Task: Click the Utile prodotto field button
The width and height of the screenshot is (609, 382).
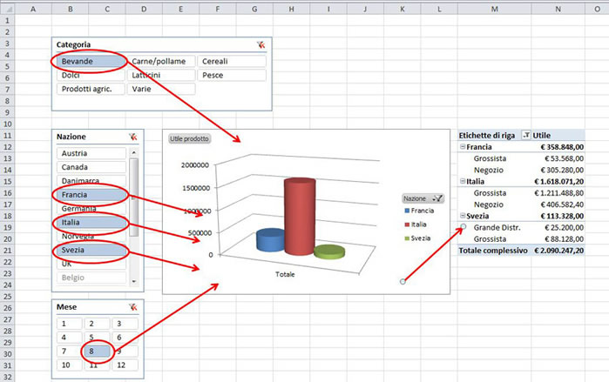Action: [189, 138]
